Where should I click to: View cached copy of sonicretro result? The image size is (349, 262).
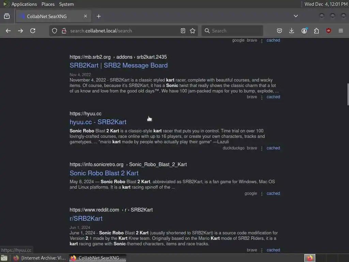(273, 193)
